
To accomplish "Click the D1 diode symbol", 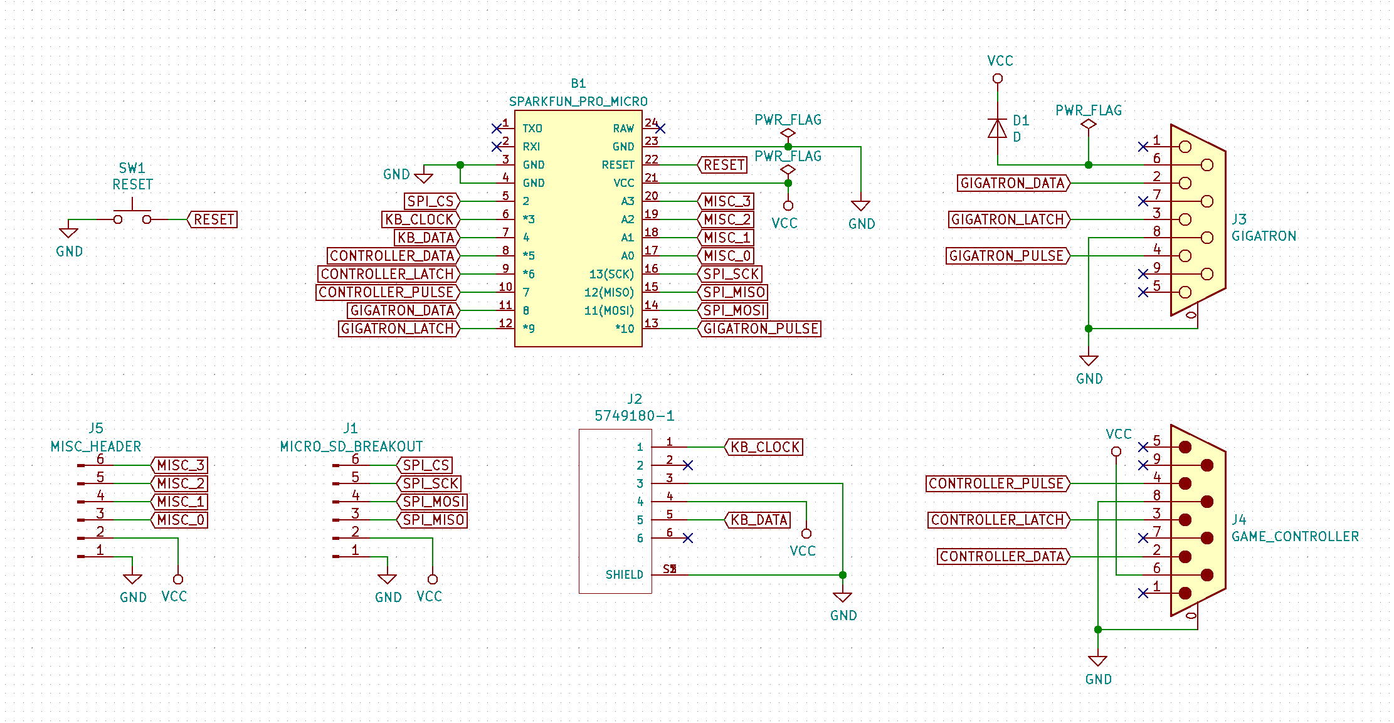I will point(997,129).
